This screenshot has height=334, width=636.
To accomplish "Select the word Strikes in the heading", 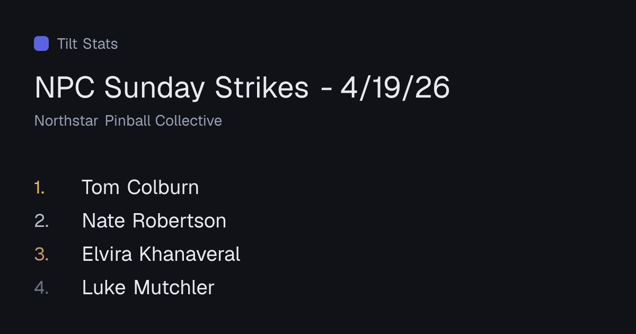I will point(262,87).
